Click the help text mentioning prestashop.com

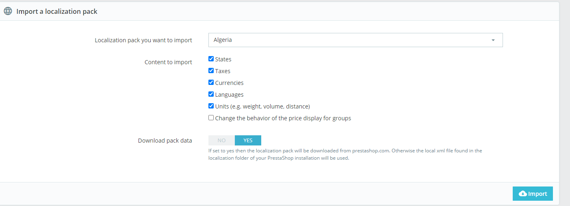(345, 154)
